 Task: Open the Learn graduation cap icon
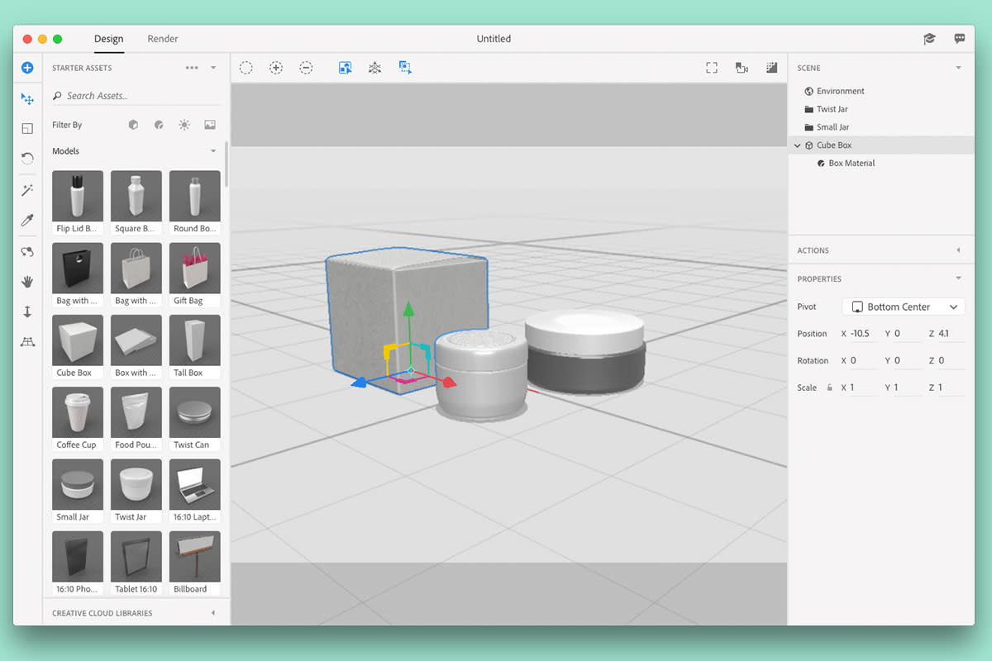pyautogui.click(x=930, y=39)
